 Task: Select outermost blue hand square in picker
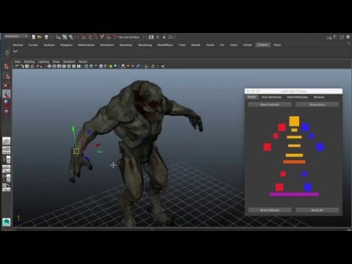pos(320,147)
